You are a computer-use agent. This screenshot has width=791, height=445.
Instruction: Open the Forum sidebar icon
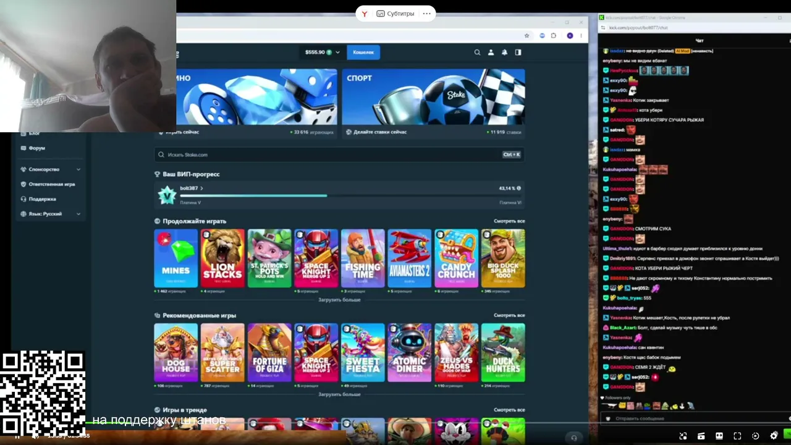click(x=23, y=148)
